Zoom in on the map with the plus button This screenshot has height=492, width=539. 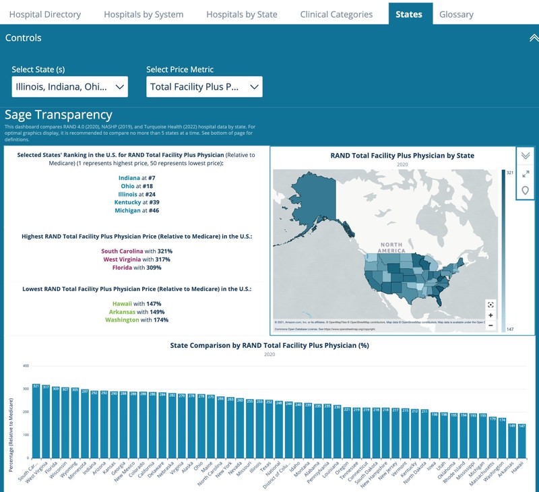point(490,315)
